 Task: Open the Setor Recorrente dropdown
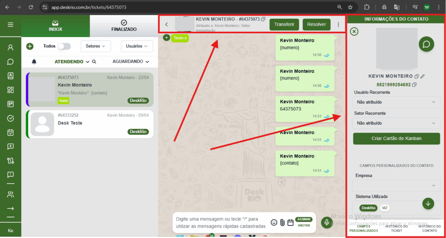pos(396,123)
